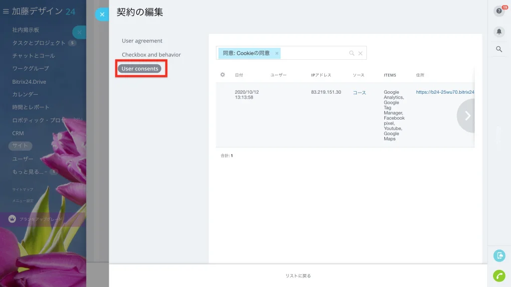This screenshot has width=511, height=287.
Task: Open the b24-25wu70.bitrix24 address link
Action: [445, 92]
